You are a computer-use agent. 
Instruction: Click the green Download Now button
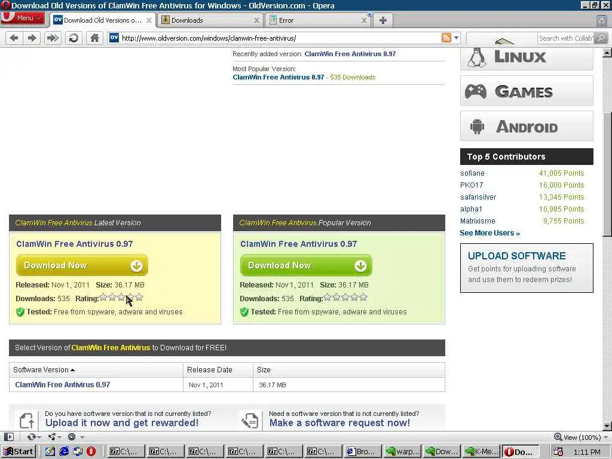(306, 265)
